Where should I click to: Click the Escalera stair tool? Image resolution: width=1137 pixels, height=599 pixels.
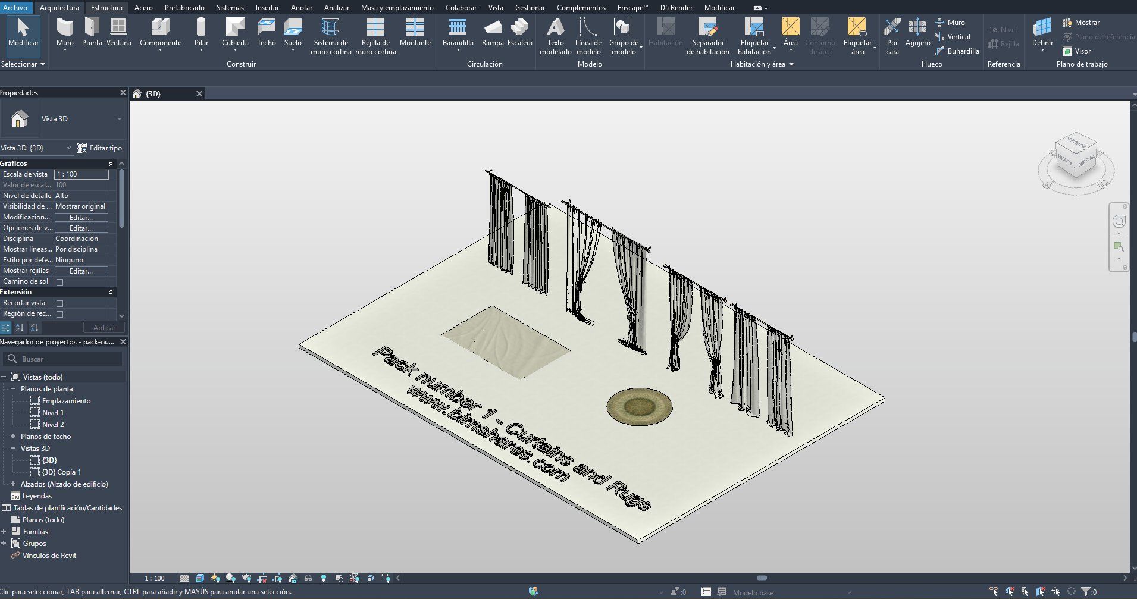coord(519,33)
